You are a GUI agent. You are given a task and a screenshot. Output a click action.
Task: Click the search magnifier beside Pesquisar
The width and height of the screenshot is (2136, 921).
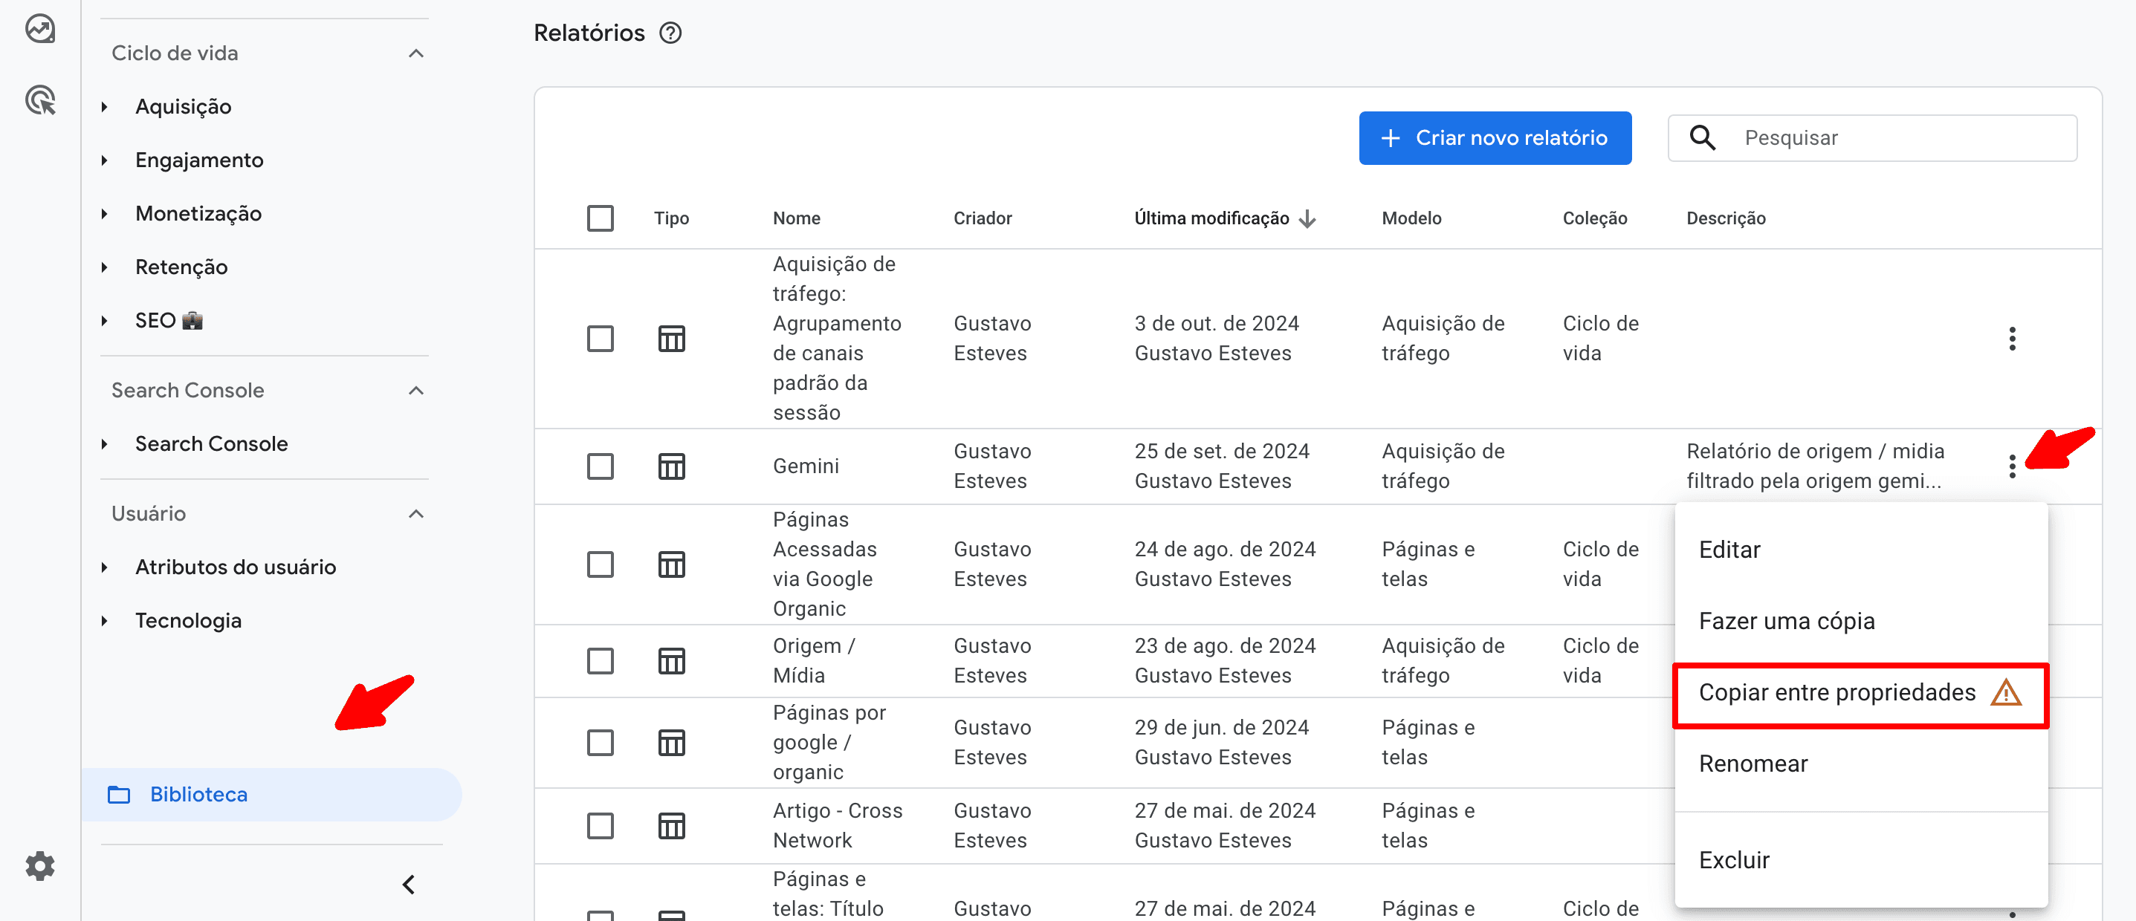click(1701, 137)
